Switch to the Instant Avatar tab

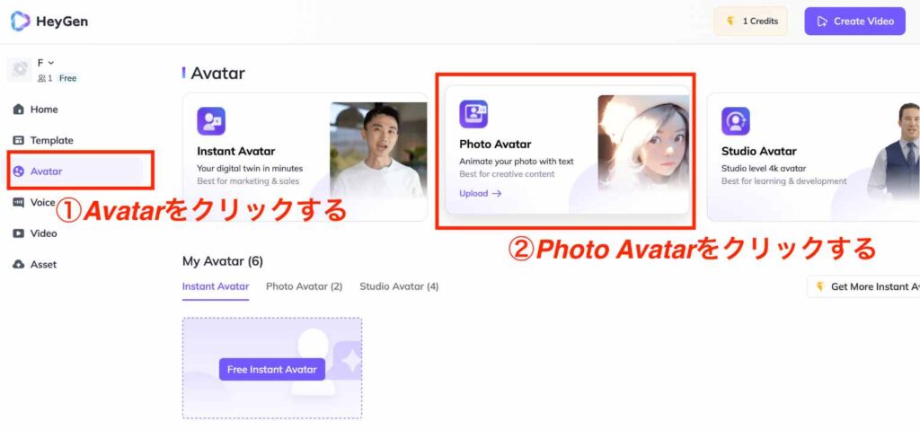point(216,287)
